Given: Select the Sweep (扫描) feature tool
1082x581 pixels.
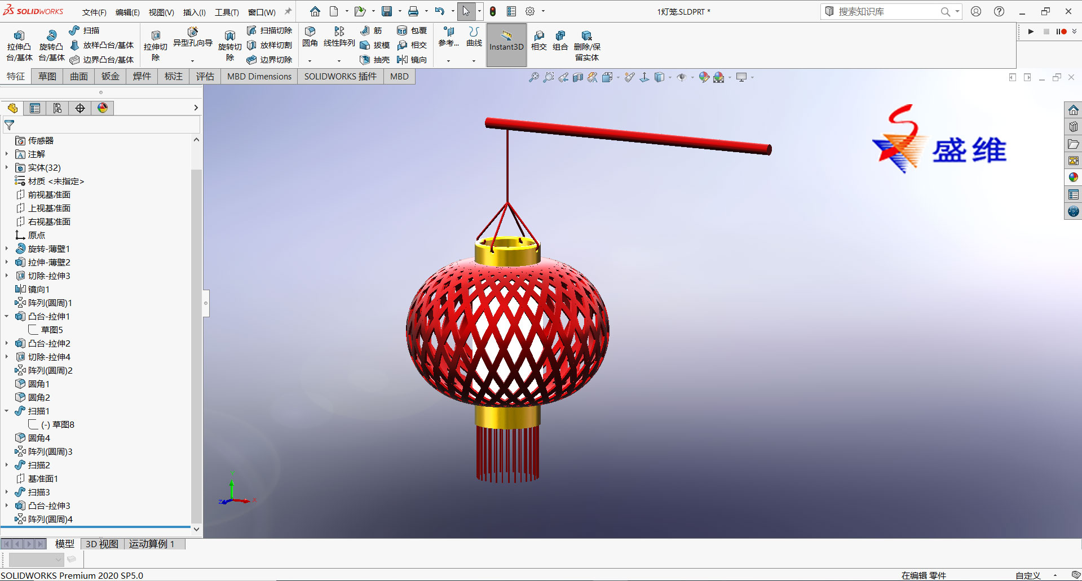Looking at the screenshot, I should point(85,30).
